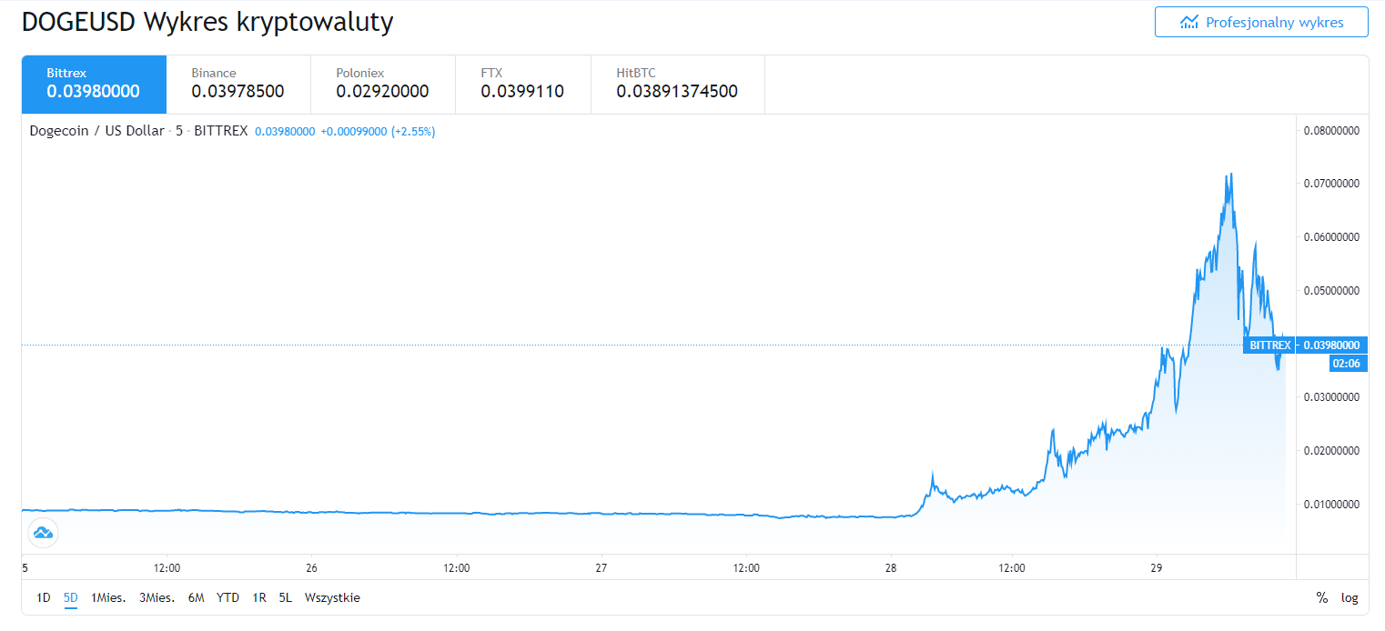Click the 0.01000000 price axis label
The height and width of the screenshot is (631, 1385).
[x=1331, y=504]
